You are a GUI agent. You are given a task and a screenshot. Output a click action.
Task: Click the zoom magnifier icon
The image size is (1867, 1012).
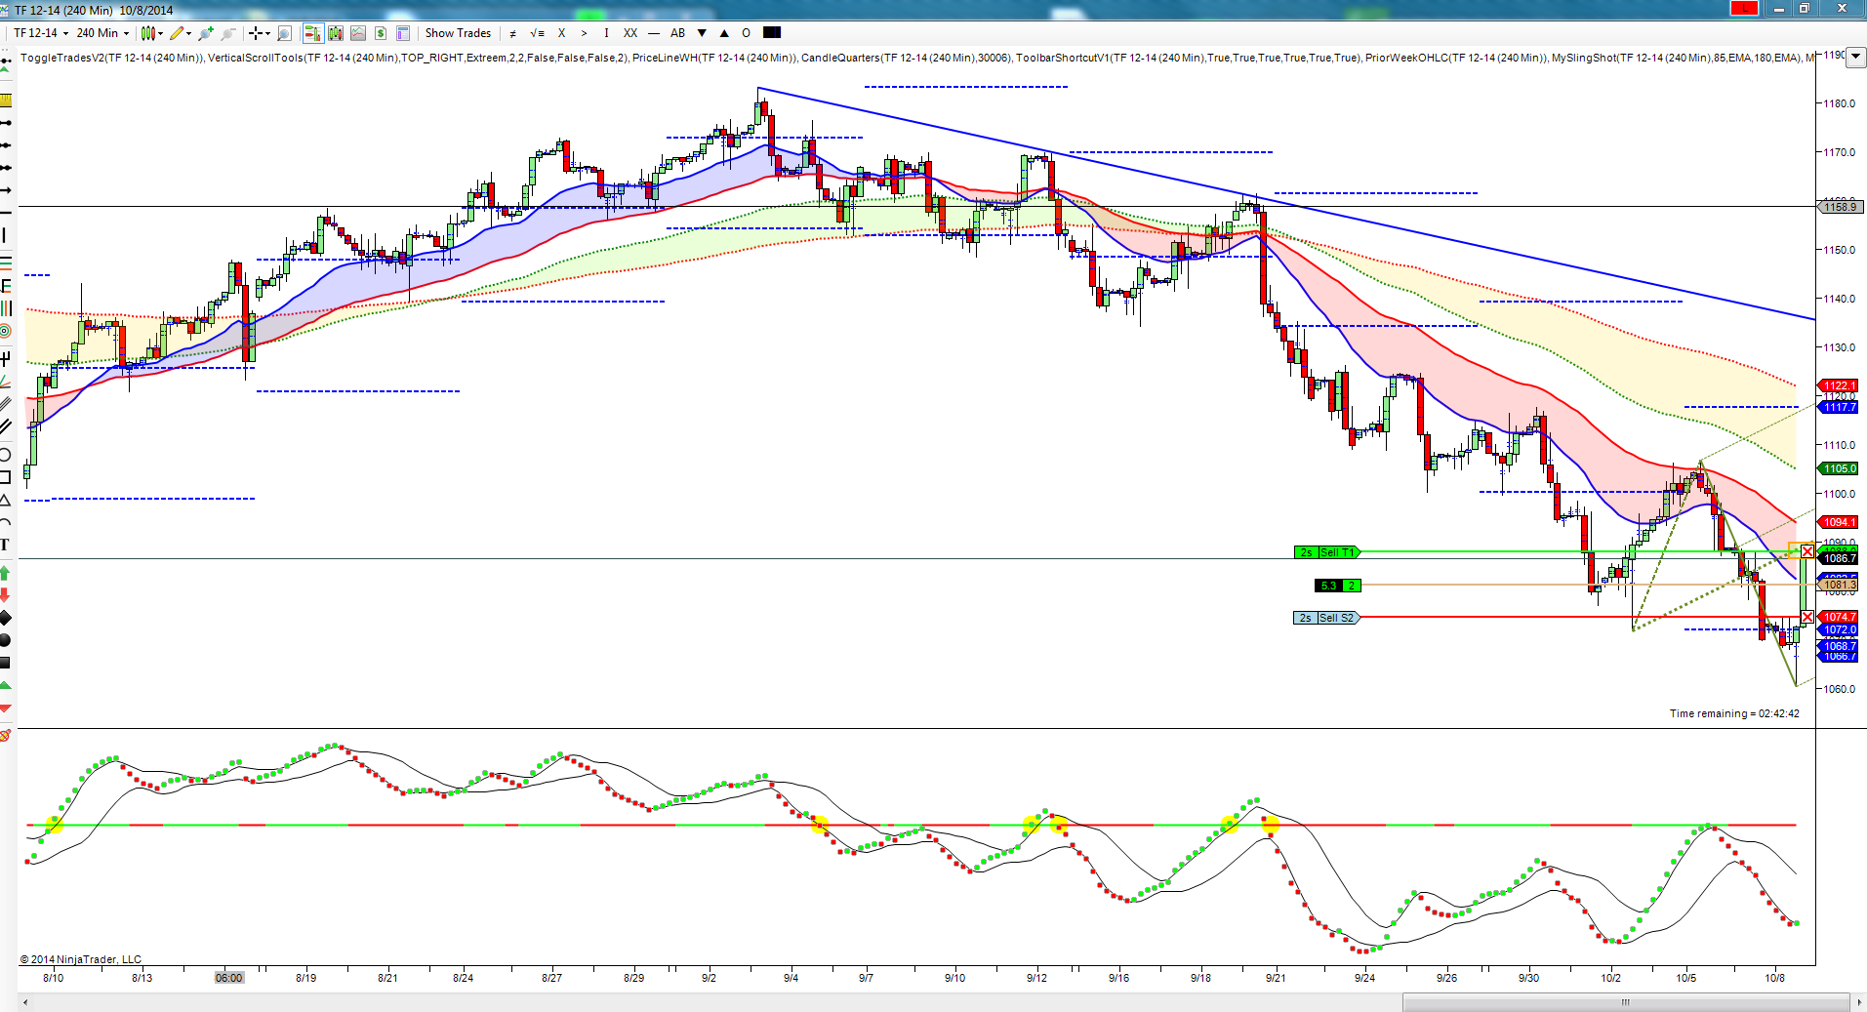point(284,33)
